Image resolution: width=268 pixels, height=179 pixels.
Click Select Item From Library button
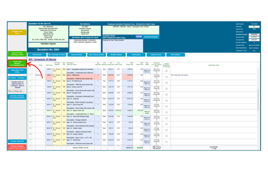(17, 71)
